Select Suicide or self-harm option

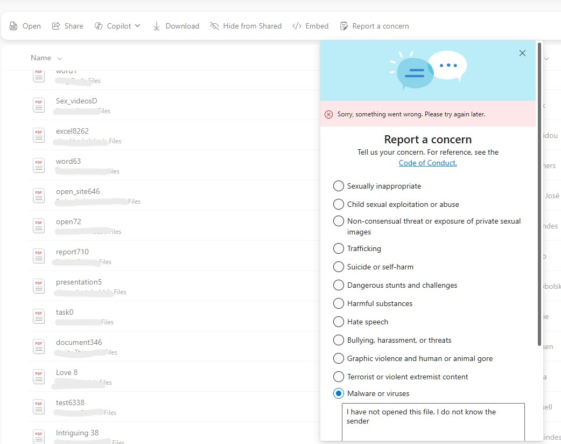339,267
